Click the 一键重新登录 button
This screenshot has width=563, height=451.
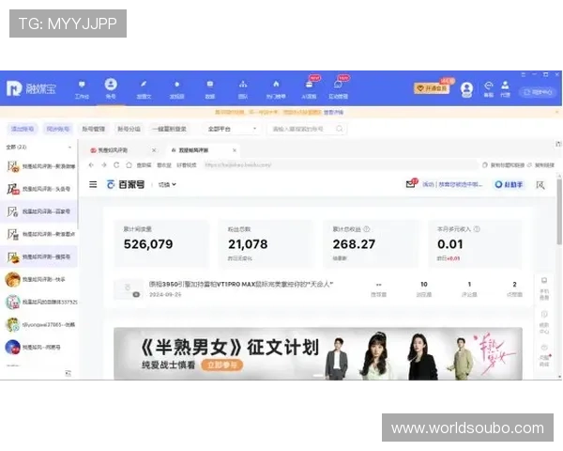(169, 129)
